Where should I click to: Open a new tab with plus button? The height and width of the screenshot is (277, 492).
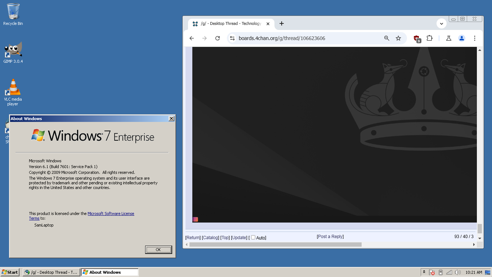point(282,23)
